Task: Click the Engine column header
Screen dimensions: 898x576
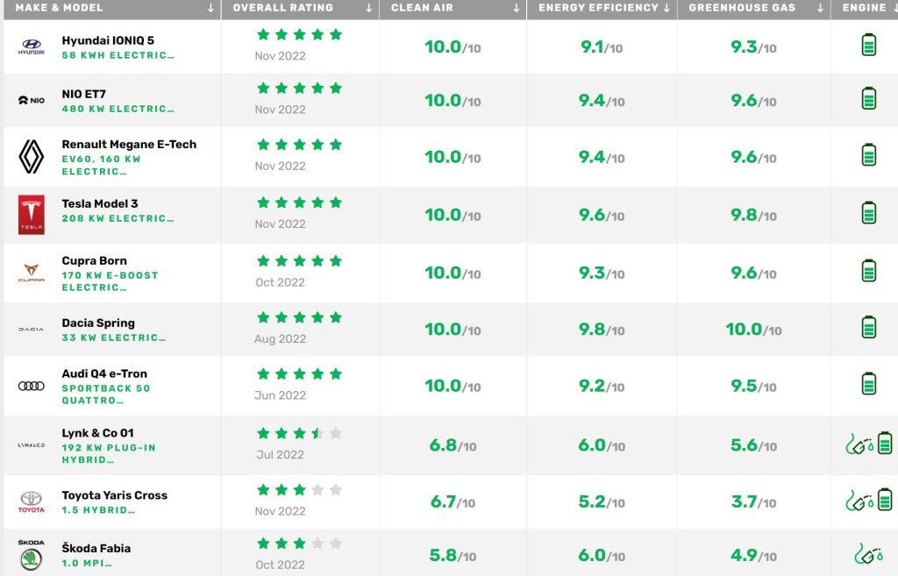Action: coord(864,8)
